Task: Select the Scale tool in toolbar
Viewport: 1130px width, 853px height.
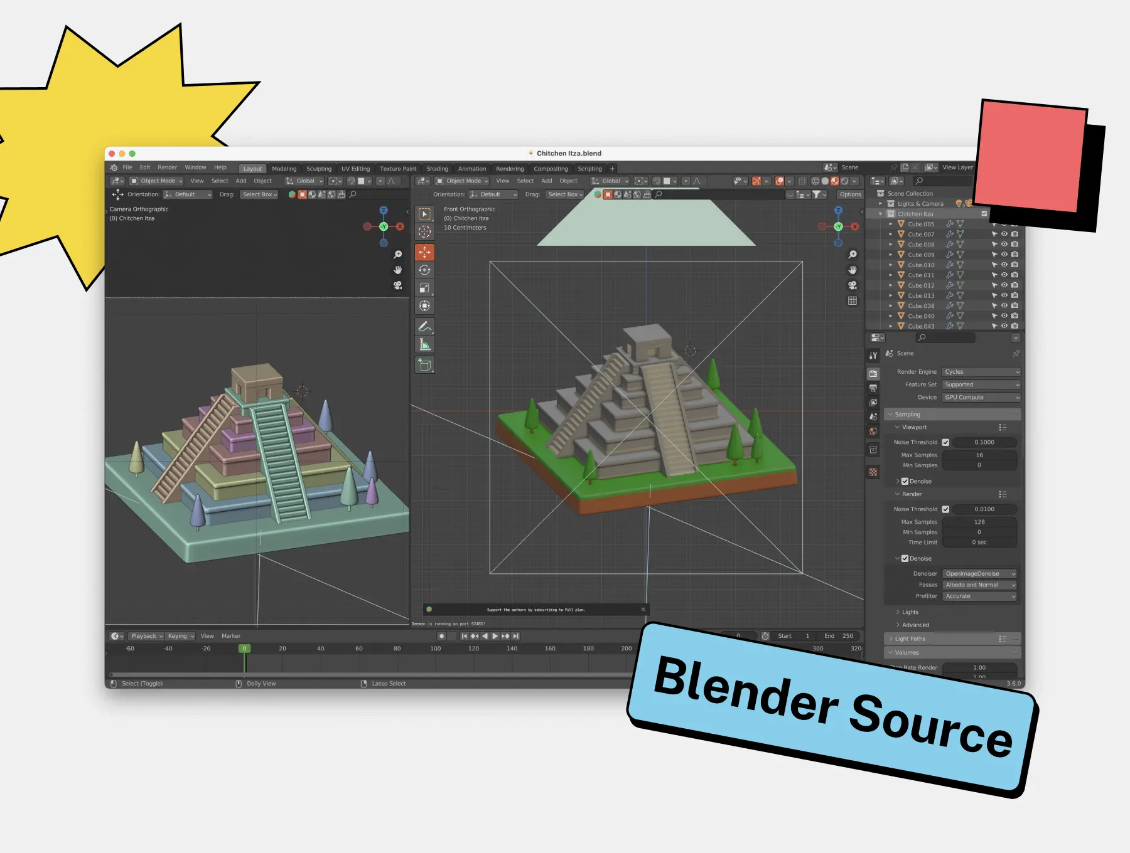Action: click(x=425, y=288)
